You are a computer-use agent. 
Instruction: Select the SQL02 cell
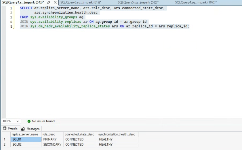coord(26,145)
